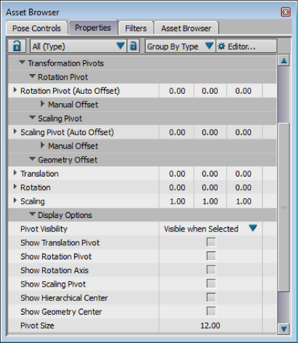Switch to the Pose Controls tab
This screenshot has width=298, height=343.
tap(37, 29)
